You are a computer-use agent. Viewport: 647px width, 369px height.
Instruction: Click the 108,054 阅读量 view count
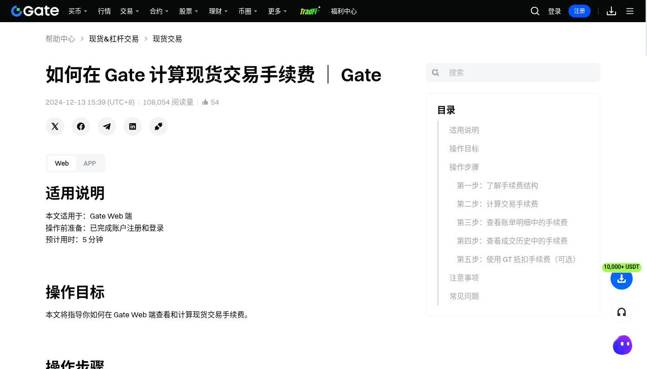(168, 102)
